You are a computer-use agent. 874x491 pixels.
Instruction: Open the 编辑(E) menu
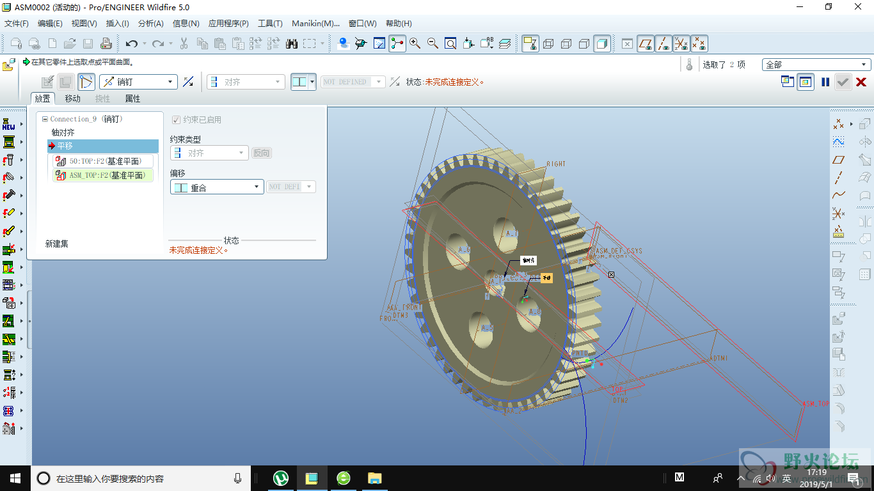(50, 24)
